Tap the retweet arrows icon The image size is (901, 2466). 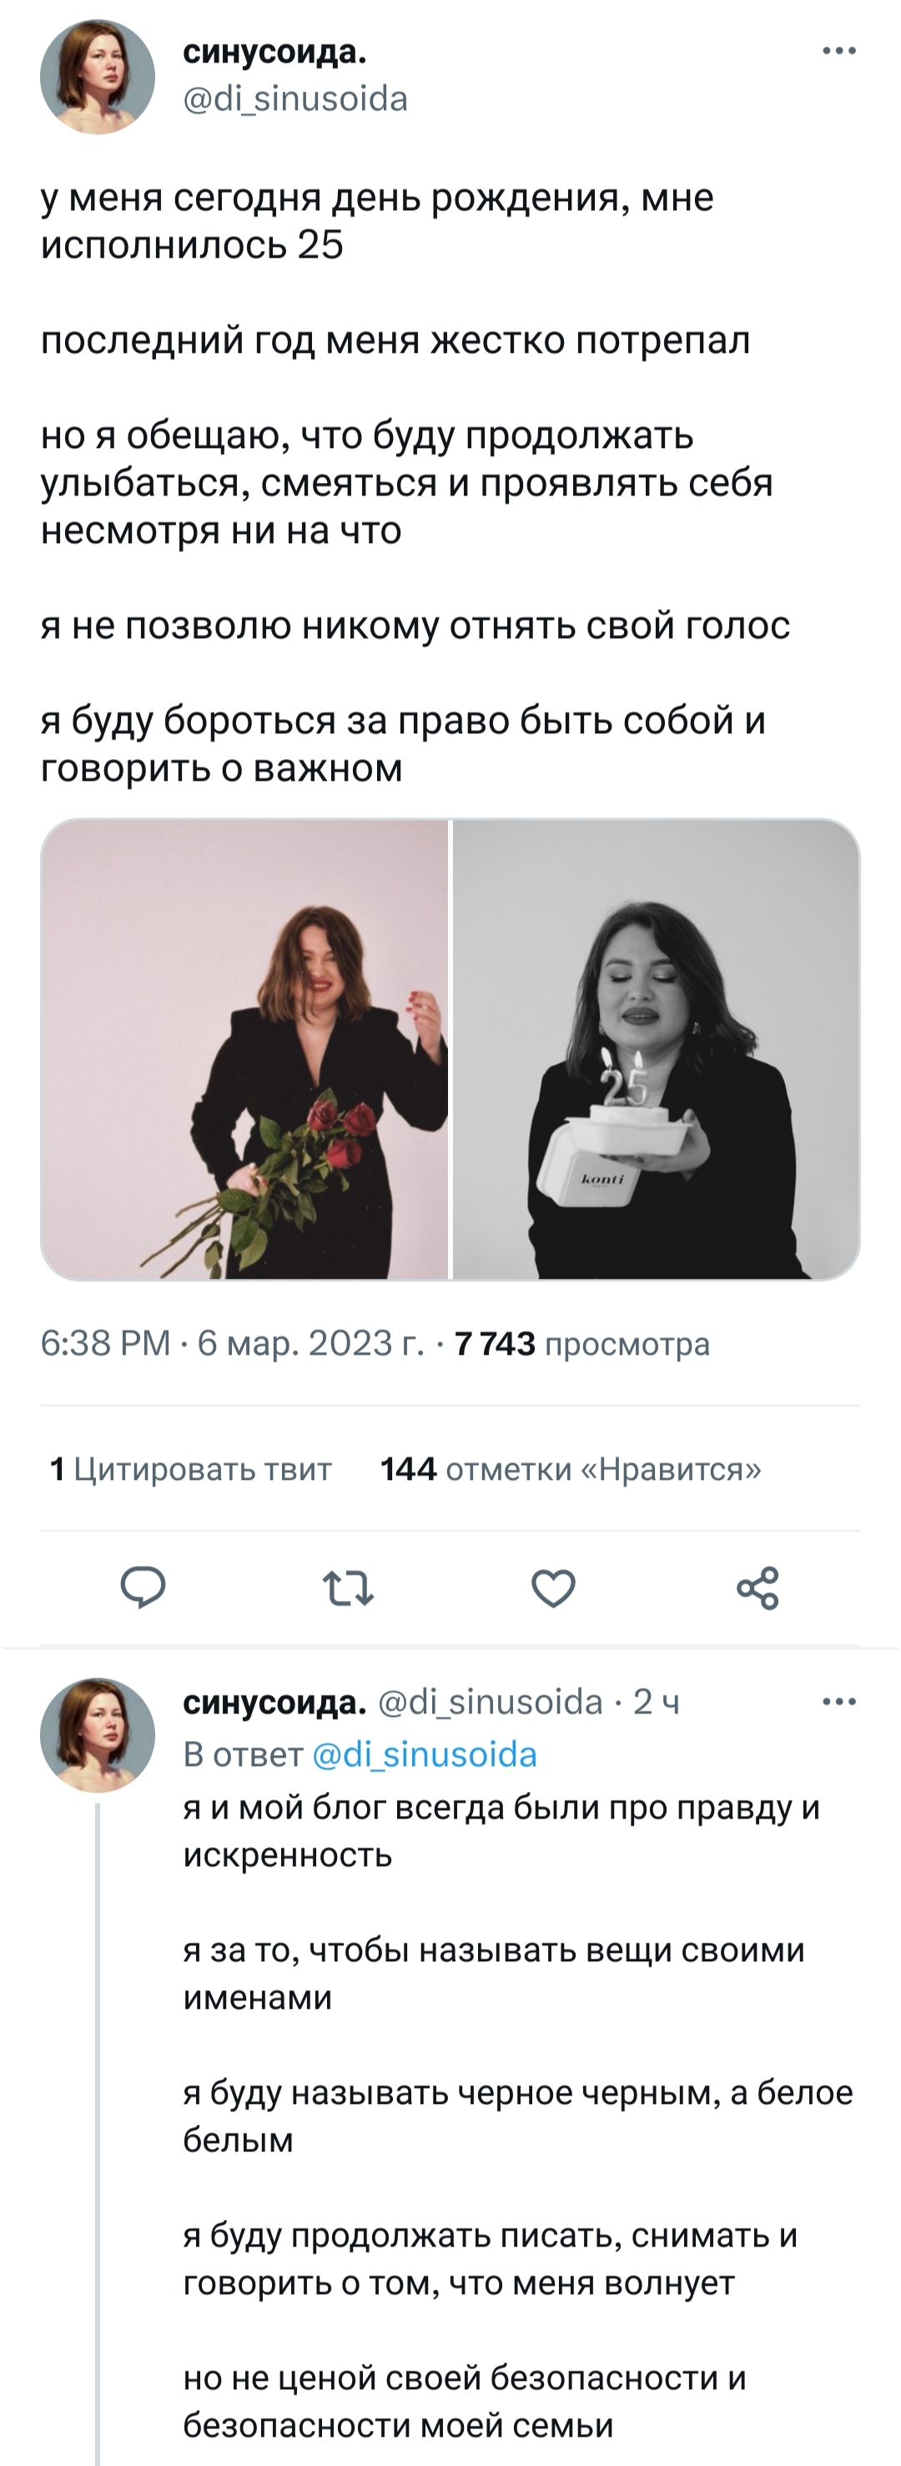[x=349, y=1588]
